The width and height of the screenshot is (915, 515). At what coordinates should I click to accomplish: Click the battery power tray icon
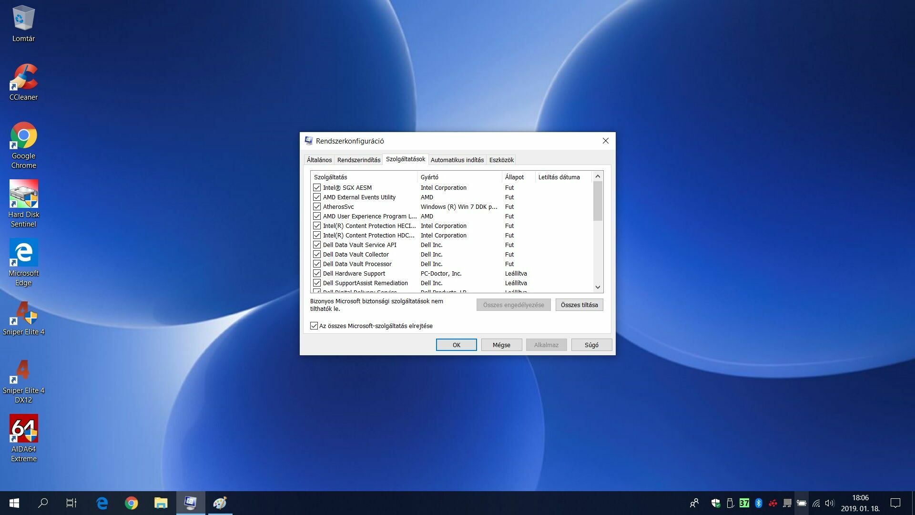point(802,503)
